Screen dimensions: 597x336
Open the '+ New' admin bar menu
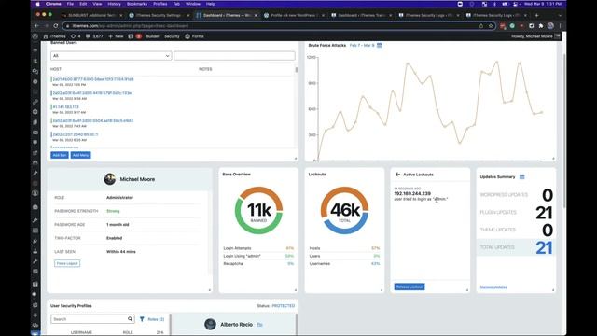click(116, 36)
